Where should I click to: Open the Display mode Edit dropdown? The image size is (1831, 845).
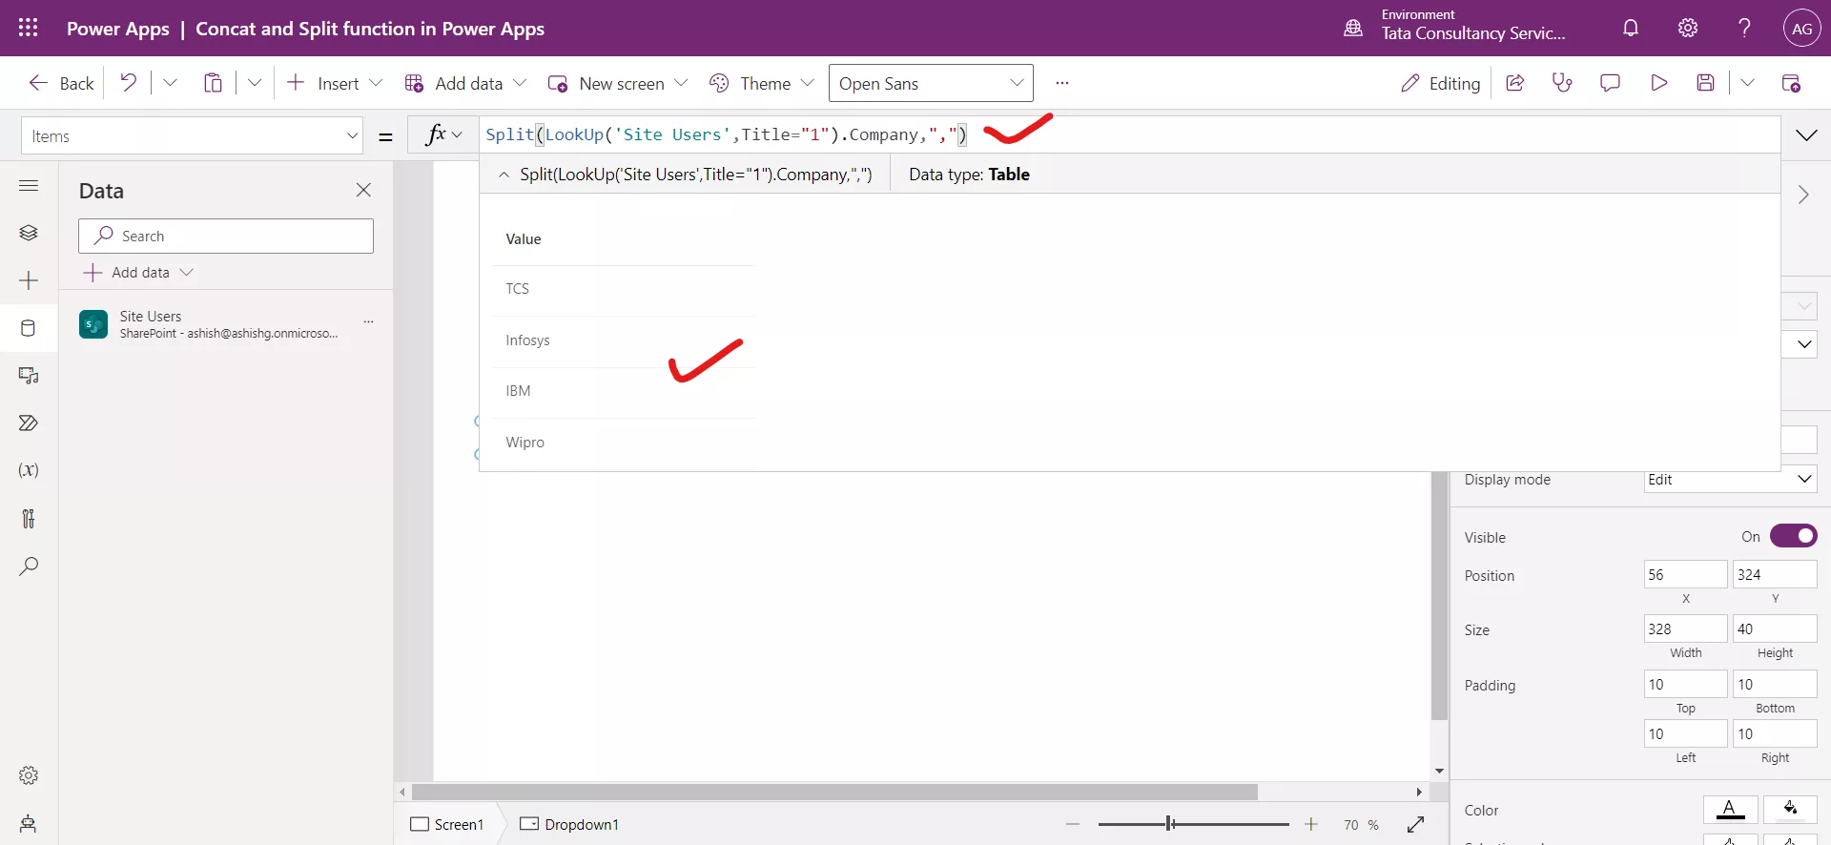click(x=1731, y=479)
